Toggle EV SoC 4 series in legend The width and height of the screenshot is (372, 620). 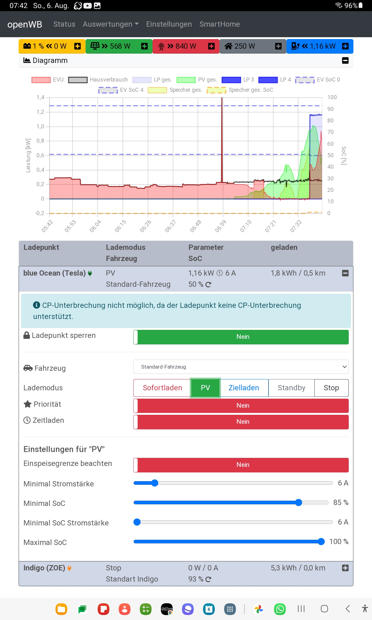coord(121,90)
